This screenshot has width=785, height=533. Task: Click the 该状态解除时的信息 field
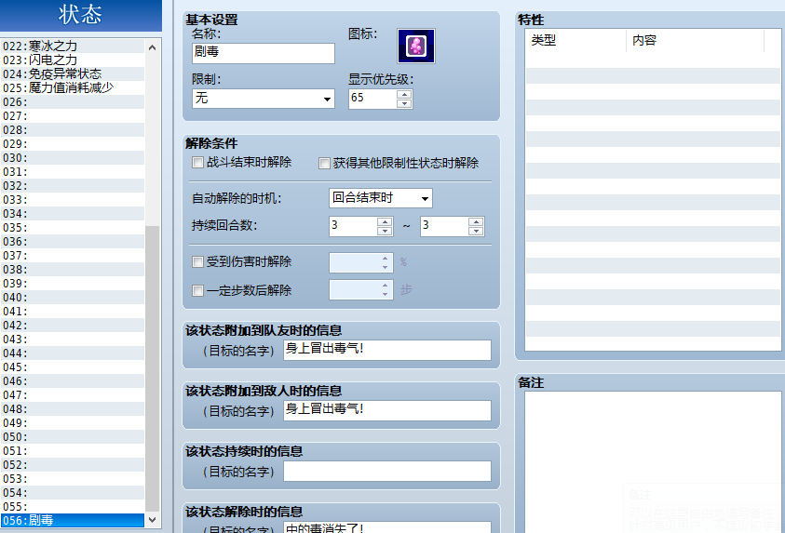[x=387, y=527]
